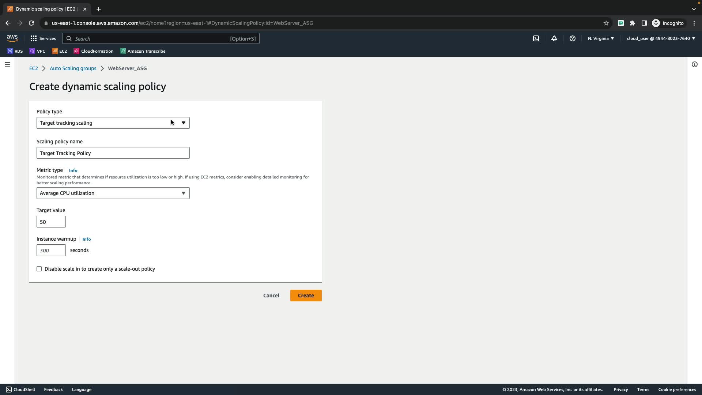Enable Disable scale in checkbox

(39, 269)
